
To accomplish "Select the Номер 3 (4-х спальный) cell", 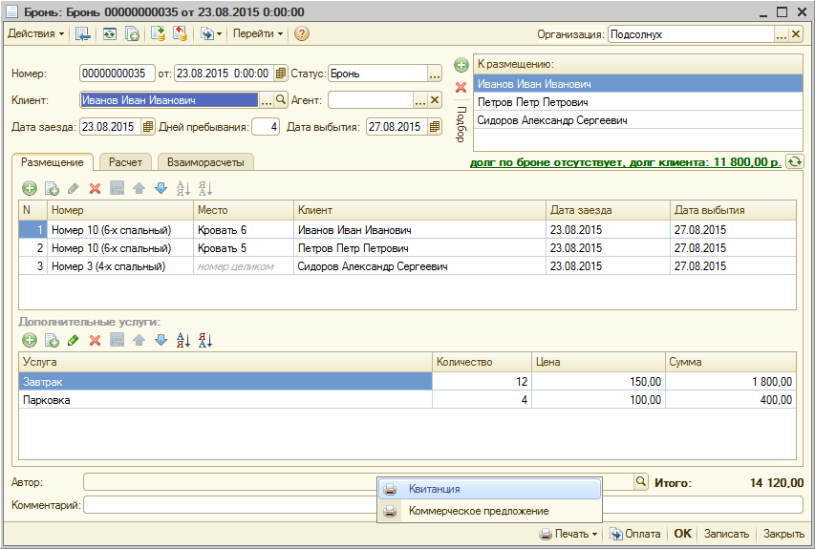I will [120, 266].
